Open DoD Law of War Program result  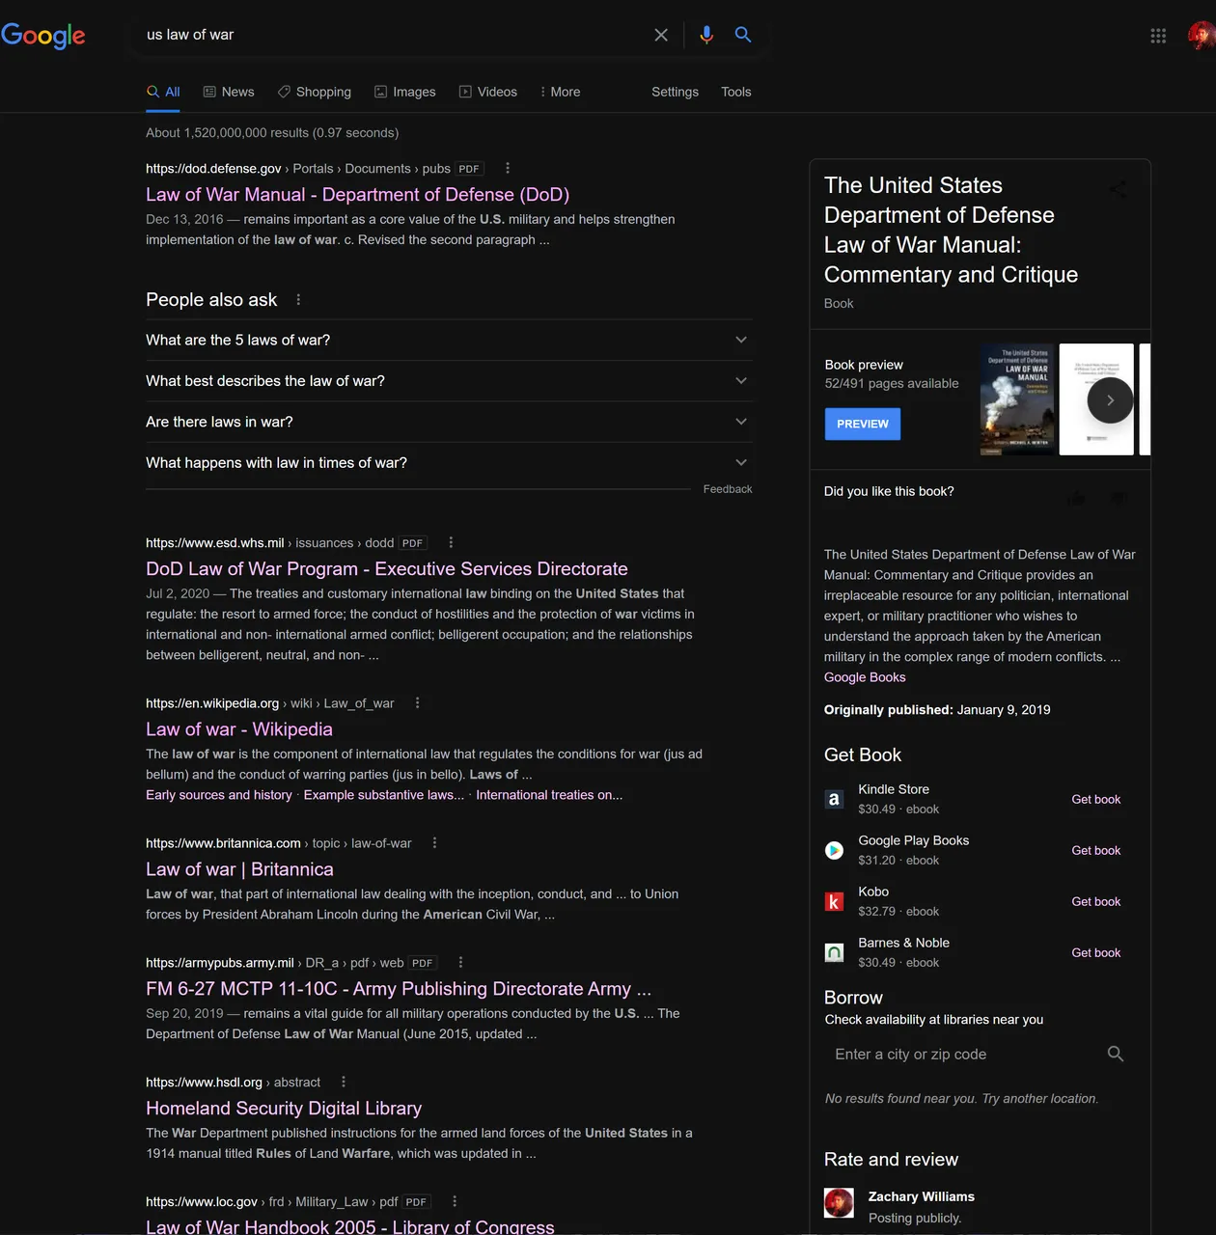pyautogui.click(x=387, y=569)
